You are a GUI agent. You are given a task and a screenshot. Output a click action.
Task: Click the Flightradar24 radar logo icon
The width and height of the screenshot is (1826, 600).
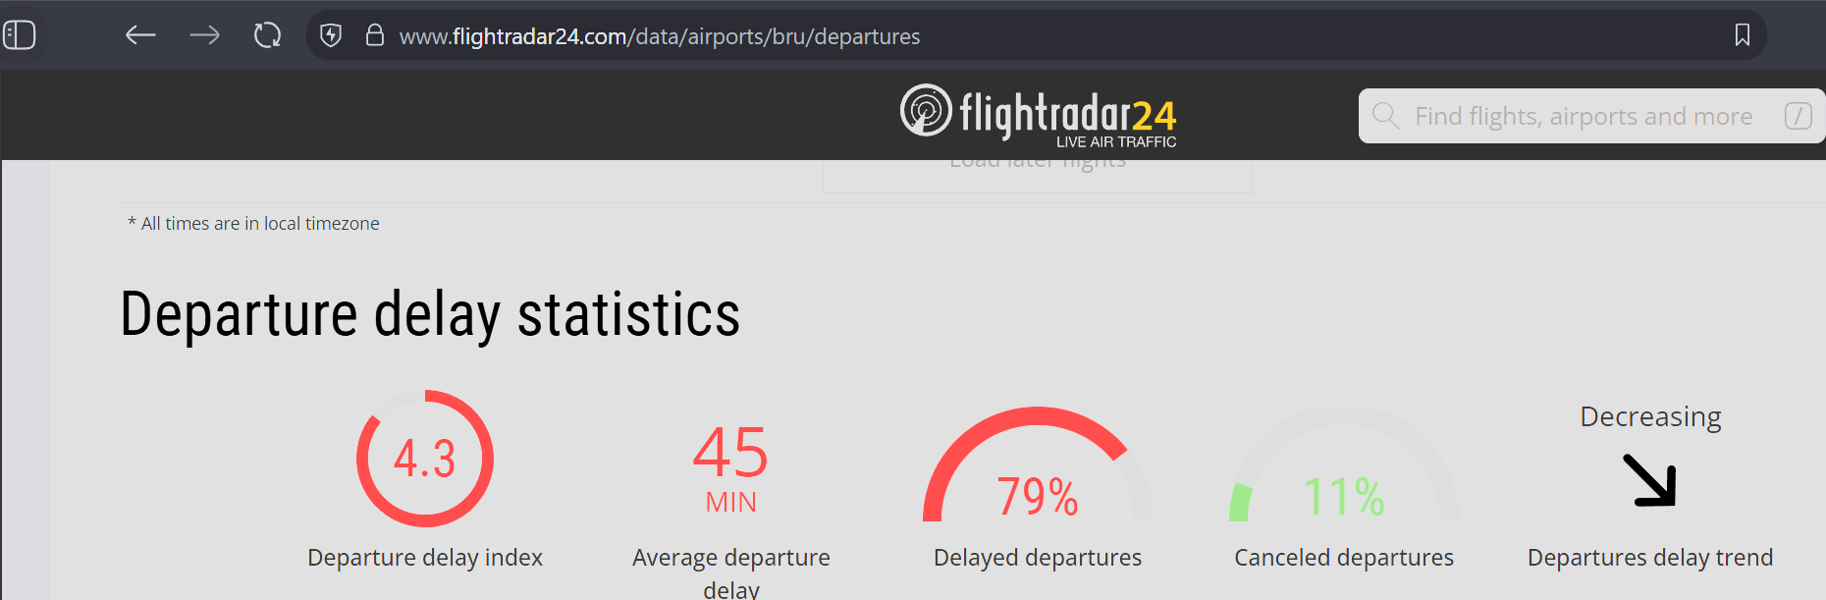pos(926,110)
